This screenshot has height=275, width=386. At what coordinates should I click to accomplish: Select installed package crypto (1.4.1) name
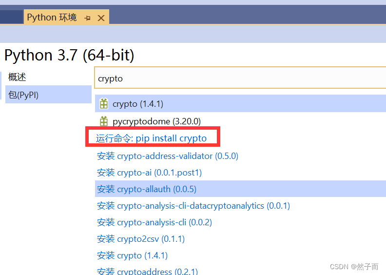pyautogui.click(x=137, y=104)
